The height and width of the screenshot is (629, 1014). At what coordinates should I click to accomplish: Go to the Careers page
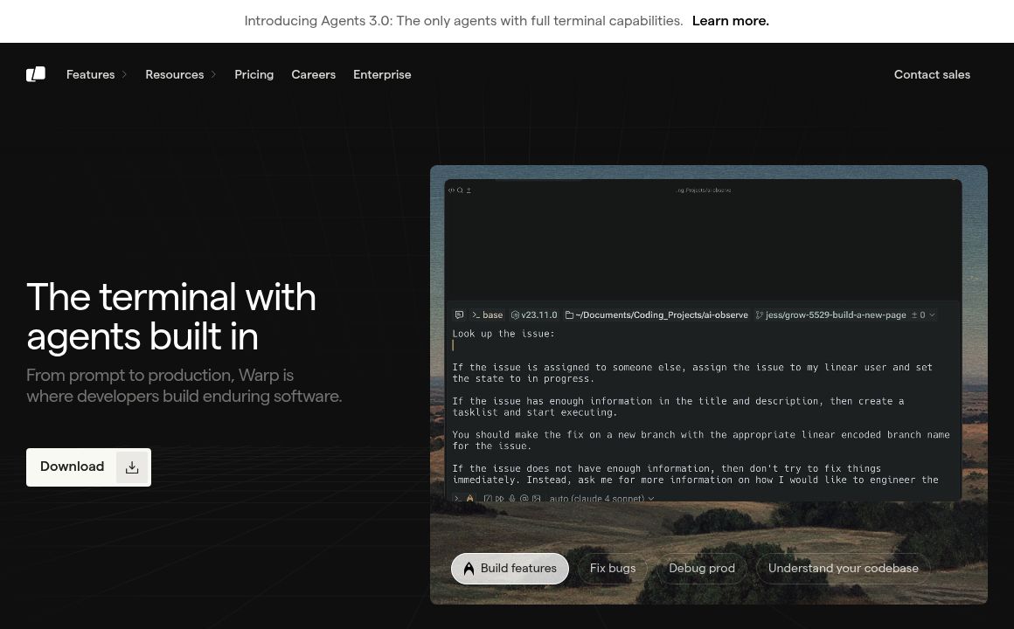313,75
